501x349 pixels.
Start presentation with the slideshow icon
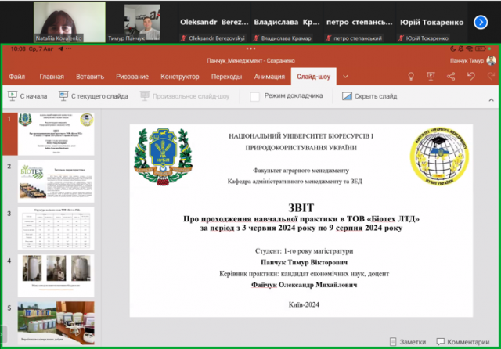click(431, 77)
